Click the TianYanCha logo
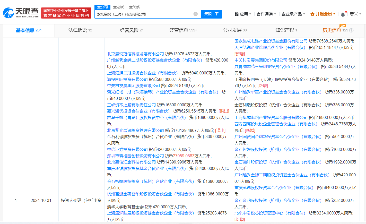The width and height of the screenshot is (366, 224). (x=21, y=13)
